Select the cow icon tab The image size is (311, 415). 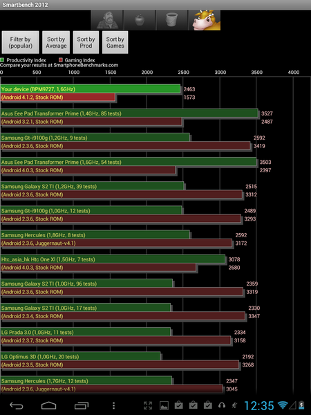[204, 20]
